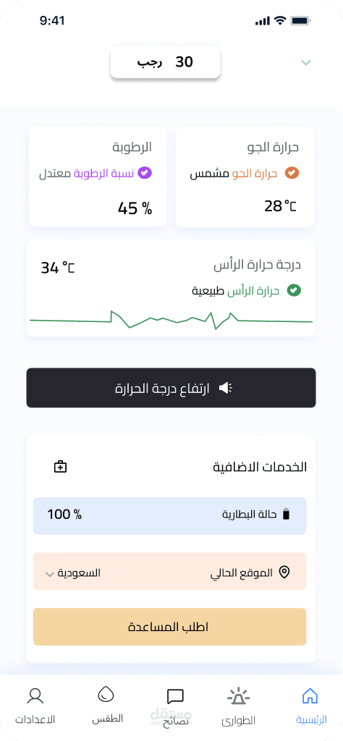
Task: Select the weather droplet icon
Action: [x=106, y=695]
